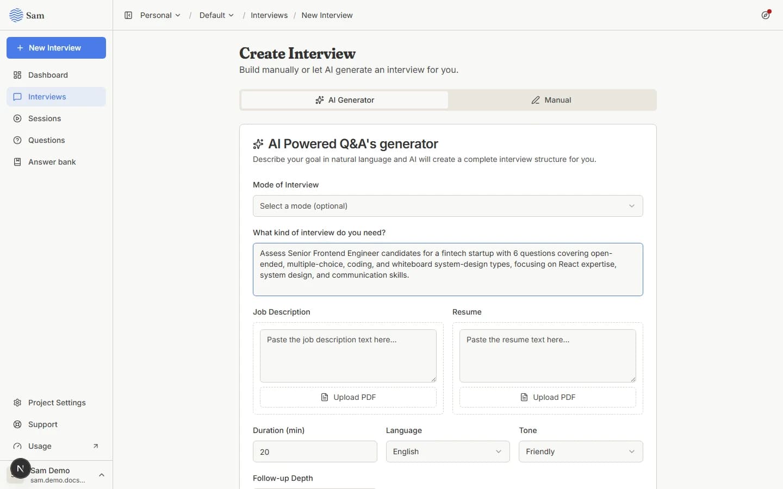The width and height of the screenshot is (783, 489).
Task: Open the Mode of Interview select
Action: click(448, 206)
